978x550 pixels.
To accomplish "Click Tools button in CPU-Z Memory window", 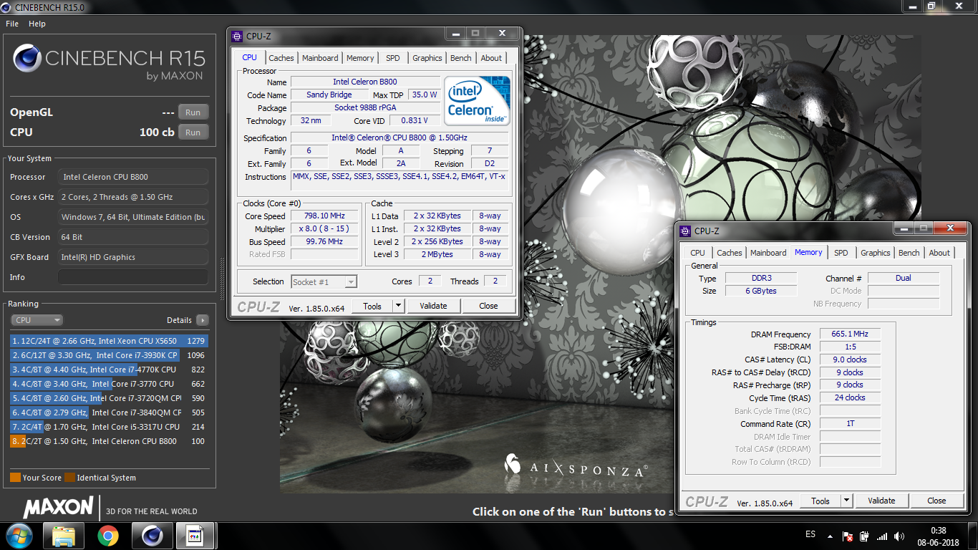I will tap(820, 501).
